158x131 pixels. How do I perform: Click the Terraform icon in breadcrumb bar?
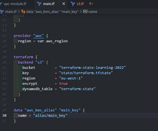tap(2, 12)
